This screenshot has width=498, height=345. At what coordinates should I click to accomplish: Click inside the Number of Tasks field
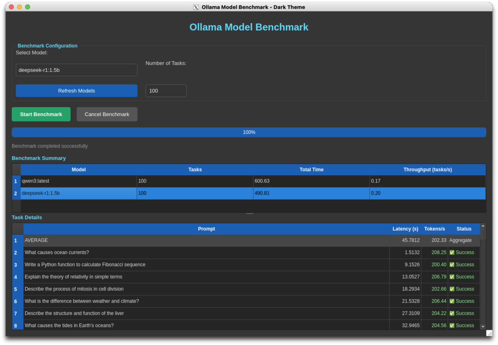pos(166,90)
